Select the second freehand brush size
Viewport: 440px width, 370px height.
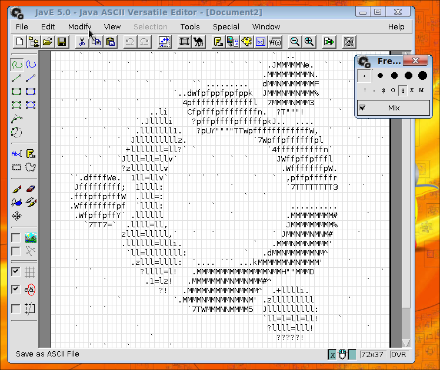click(x=380, y=76)
